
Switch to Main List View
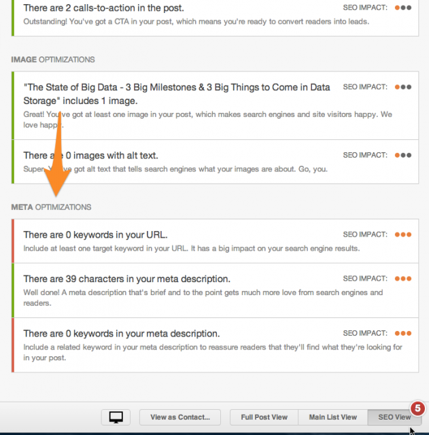tap(332, 417)
